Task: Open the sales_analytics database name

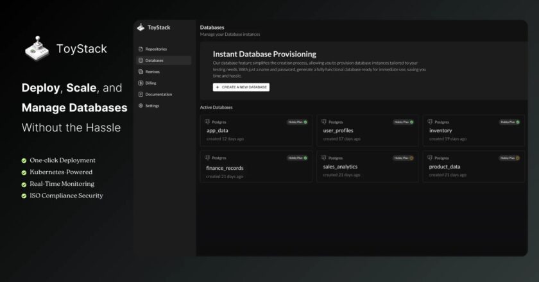Action: [x=340, y=167]
